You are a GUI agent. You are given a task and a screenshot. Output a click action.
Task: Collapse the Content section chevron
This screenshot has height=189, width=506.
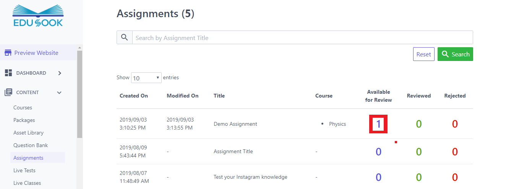[59, 92]
